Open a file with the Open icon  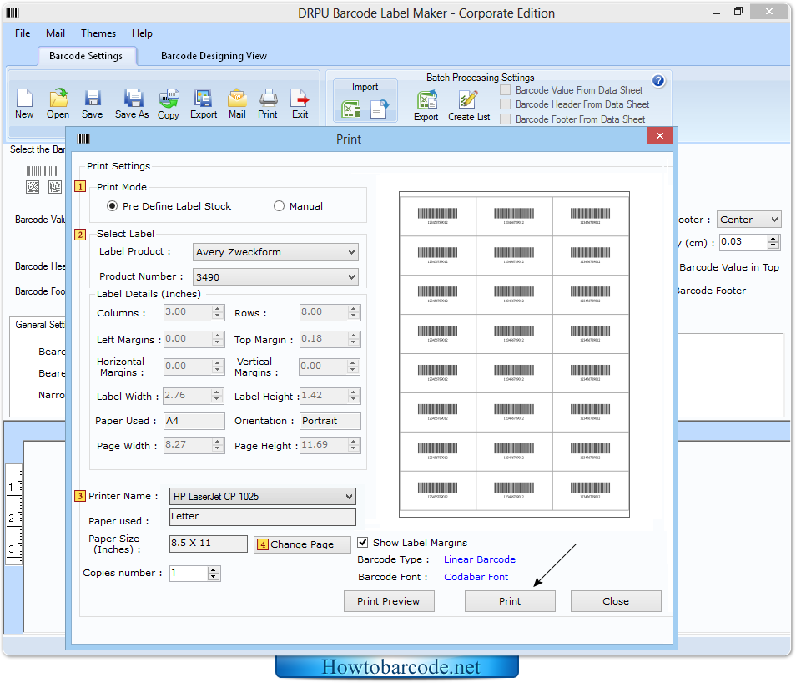coord(58,98)
